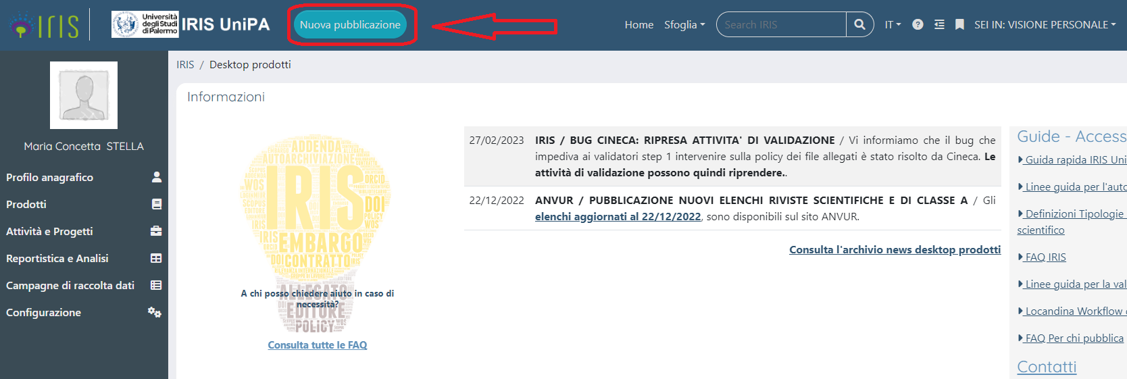Click the Reportistica e Analisi table icon
The image size is (1127, 379).
click(156, 258)
